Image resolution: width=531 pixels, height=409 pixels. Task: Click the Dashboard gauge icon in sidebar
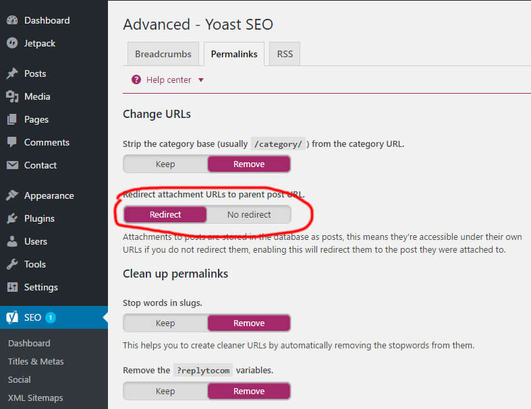point(12,20)
